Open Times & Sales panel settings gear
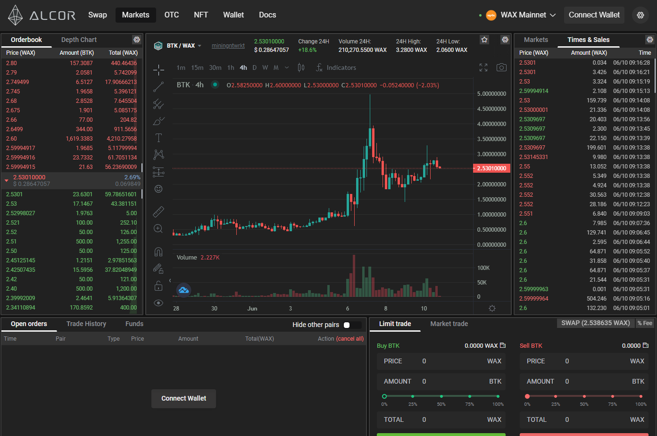 [650, 40]
